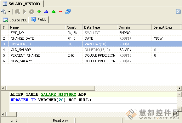Click the RDB$14 domain cell
The image size is (182, 123).
click(x=134, y=38)
